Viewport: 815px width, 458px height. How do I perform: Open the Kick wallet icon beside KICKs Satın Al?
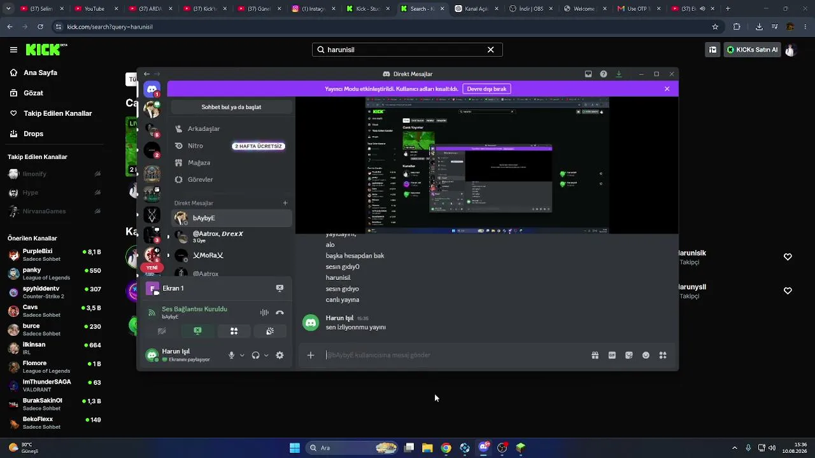[713, 50]
